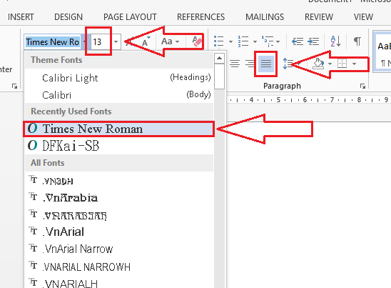
Task: Pick the .VnArial Narrow font
Action: pyautogui.click(x=119, y=249)
